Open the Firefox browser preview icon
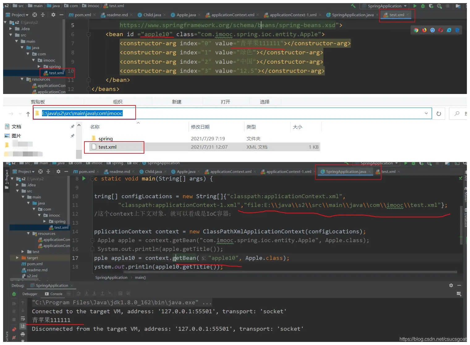 [424, 30]
